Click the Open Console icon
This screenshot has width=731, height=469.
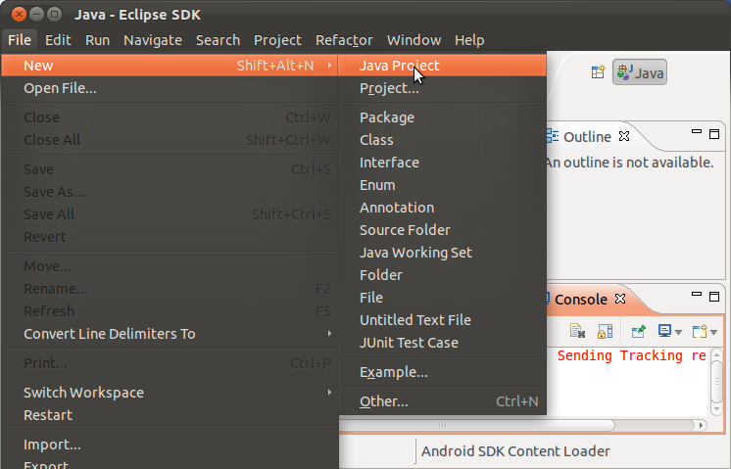click(x=700, y=331)
